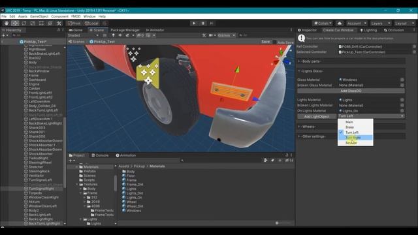418x235 pixels.
Task: Pick material for On Lights Material
Action: tap(402, 110)
